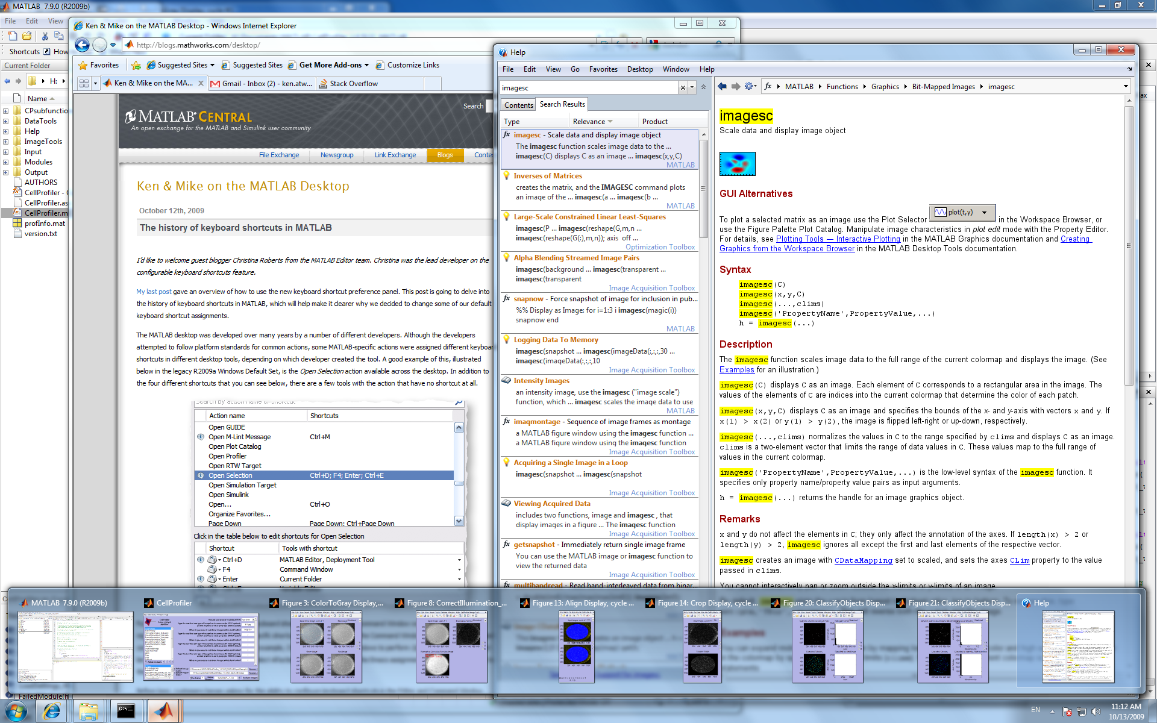This screenshot has width=1157, height=723.
Task: Open the search history dropdown arrow
Action: pyautogui.click(x=692, y=88)
